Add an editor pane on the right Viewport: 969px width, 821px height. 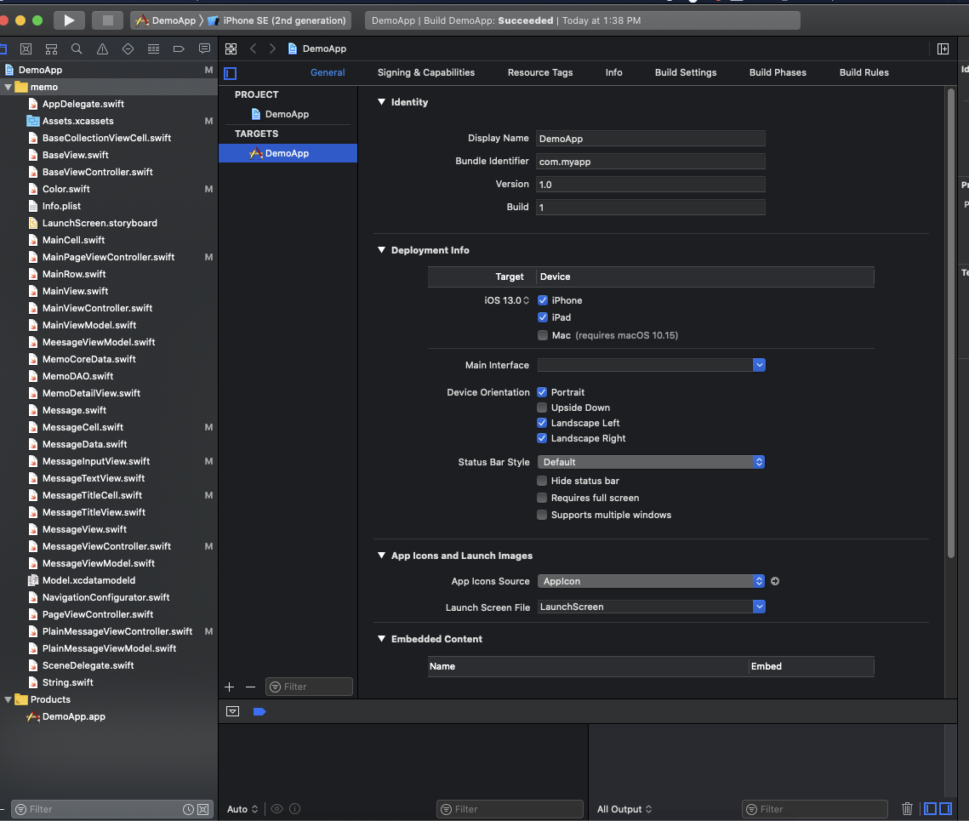coord(943,48)
